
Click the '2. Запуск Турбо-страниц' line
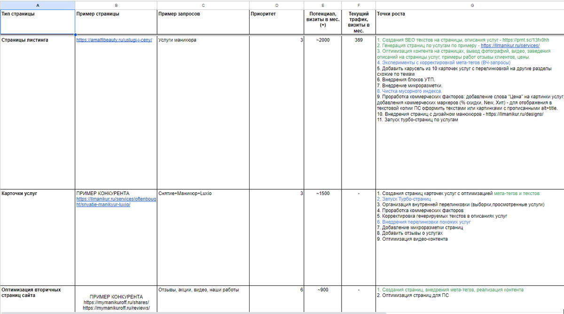tap(404, 199)
